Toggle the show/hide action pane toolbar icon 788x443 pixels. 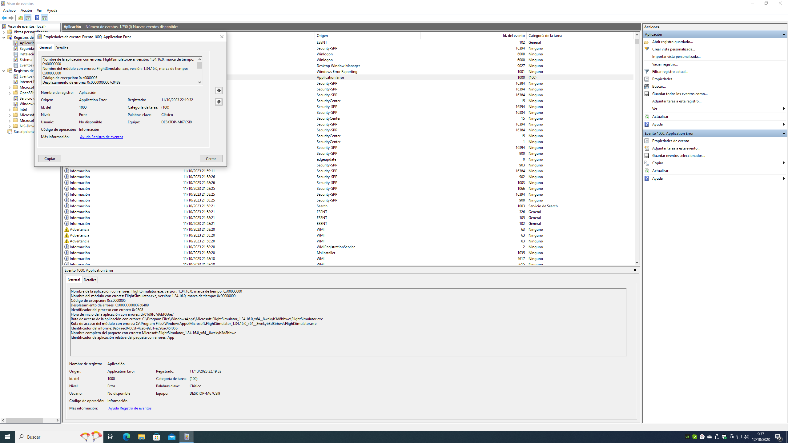(45, 18)
